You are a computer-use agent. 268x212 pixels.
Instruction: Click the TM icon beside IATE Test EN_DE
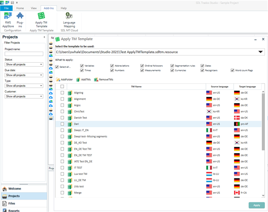pyautogui.click(x=70, y=162)
